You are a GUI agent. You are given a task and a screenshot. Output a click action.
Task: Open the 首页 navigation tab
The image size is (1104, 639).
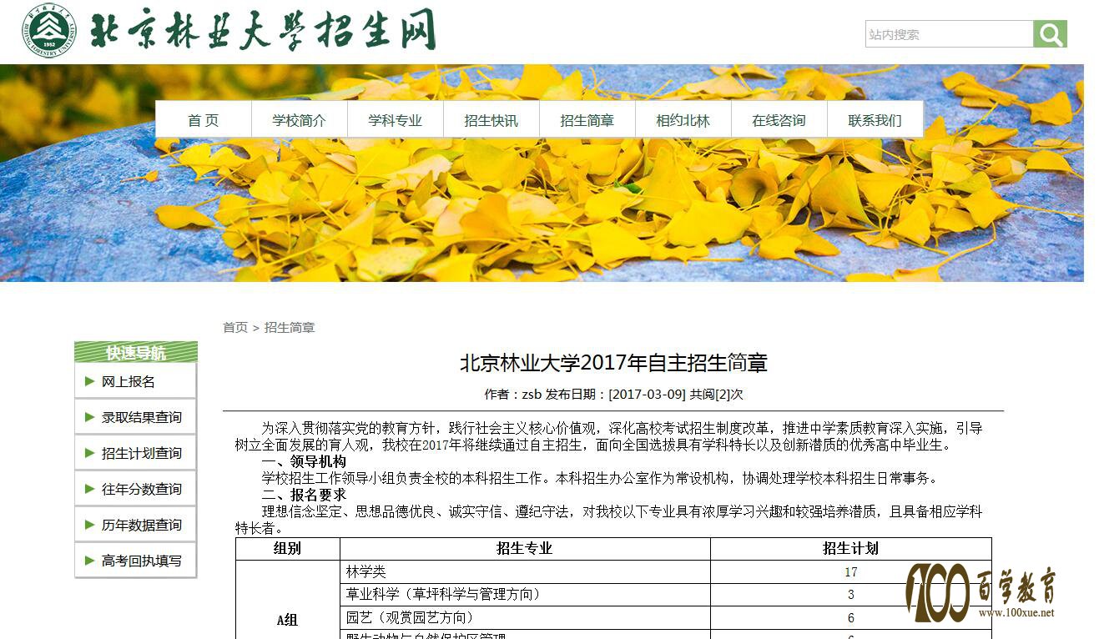[x=204, y=120]
